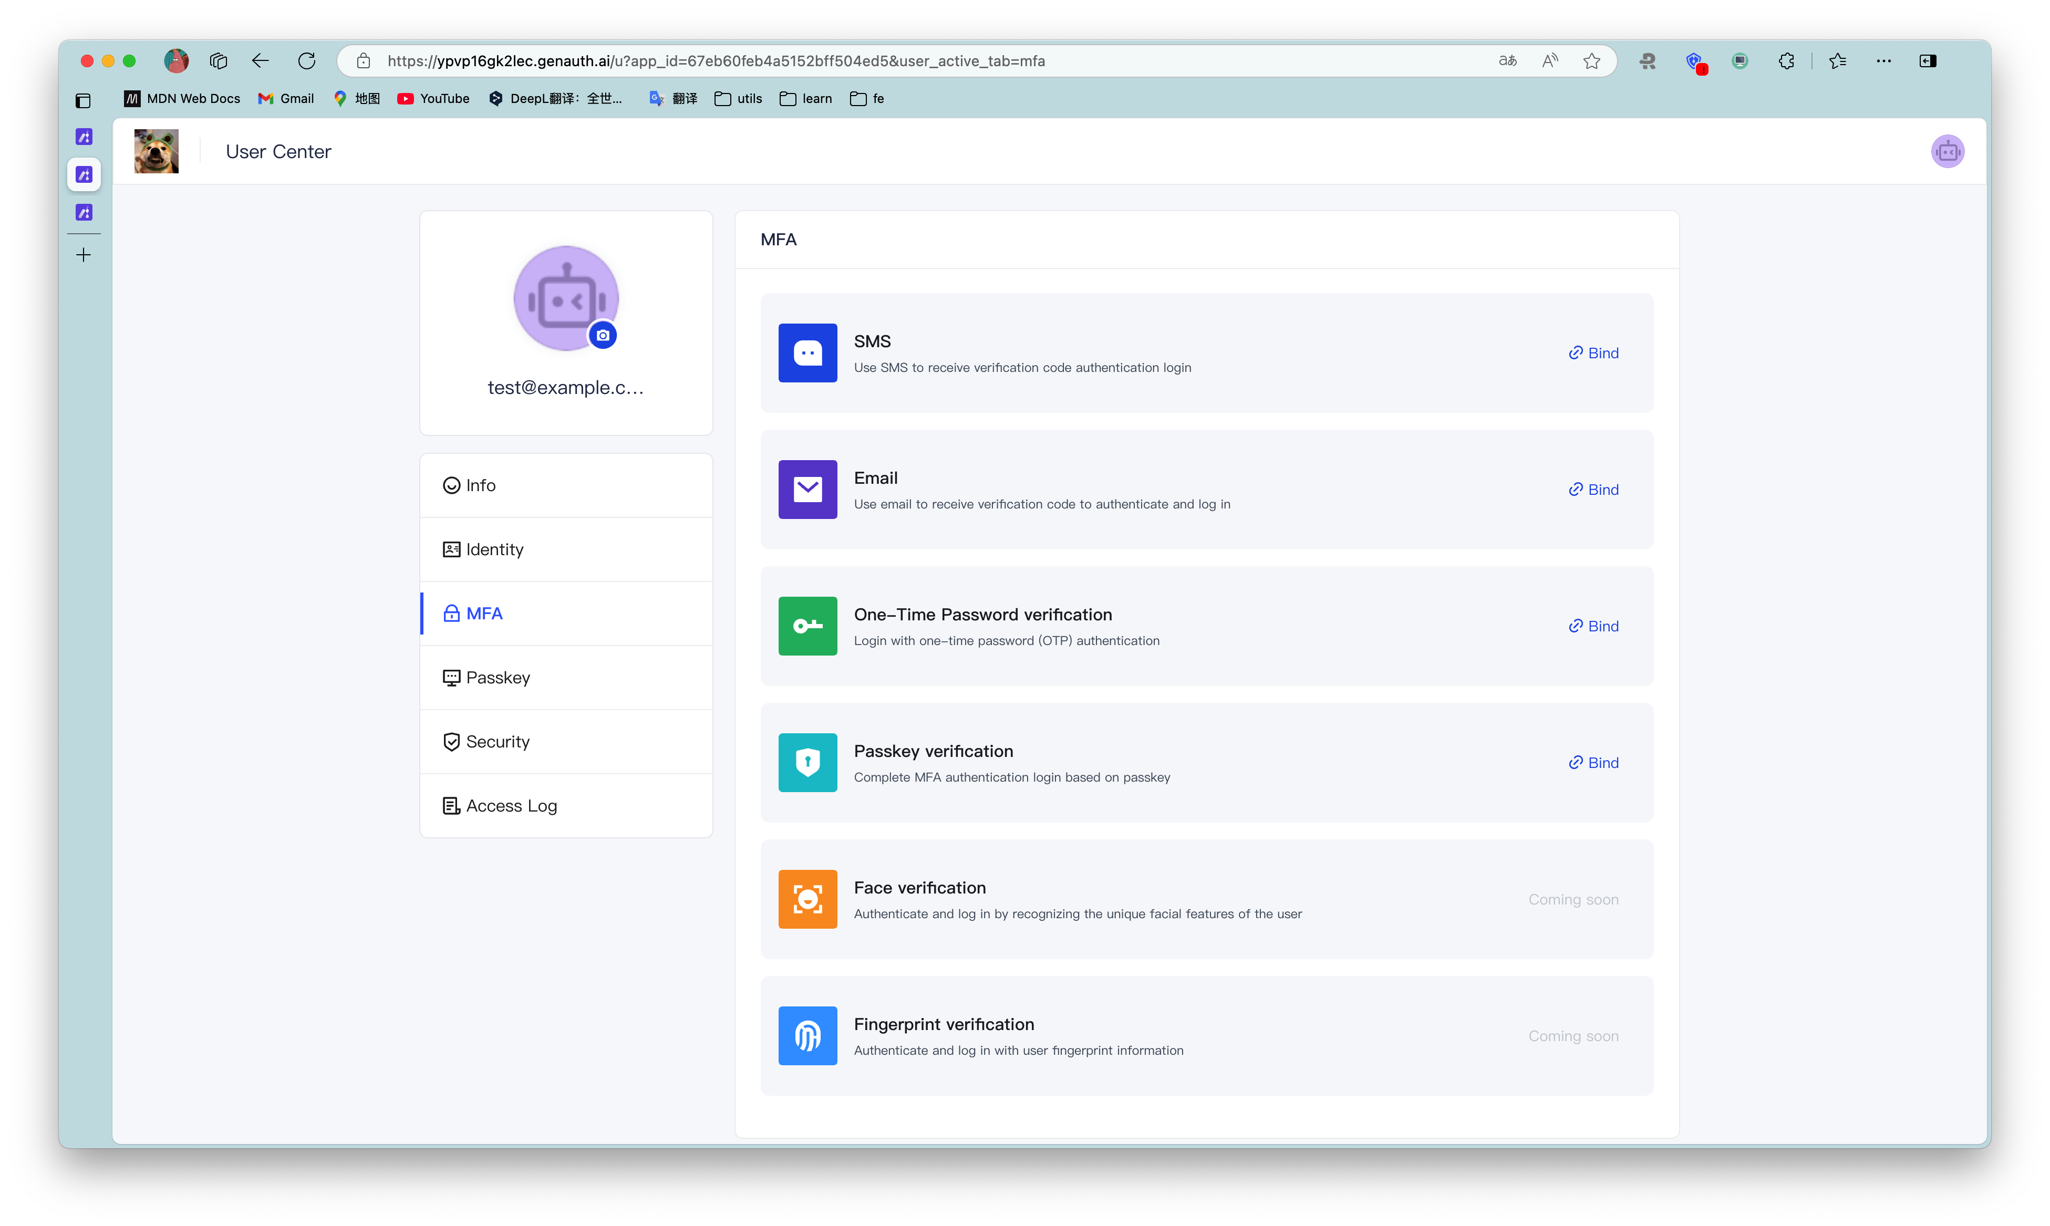This screenshot has height=1226, width=2050.
Task: Click the browser profile avatar icon
Action: 176,60
